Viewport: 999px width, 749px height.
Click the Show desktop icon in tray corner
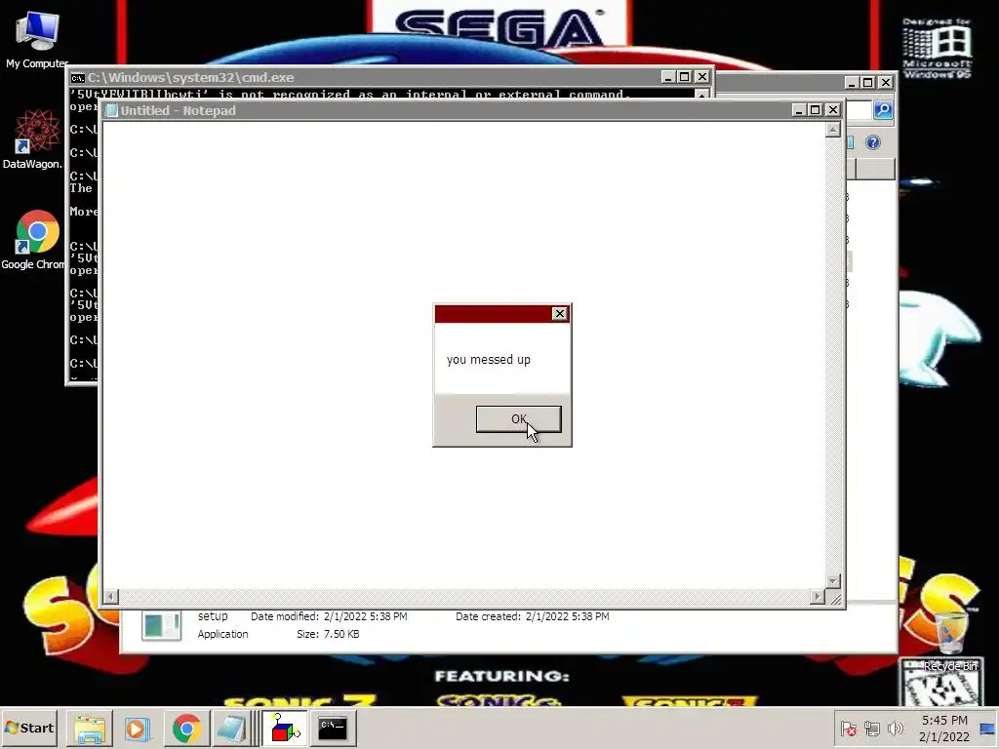[x=987, y=729]
